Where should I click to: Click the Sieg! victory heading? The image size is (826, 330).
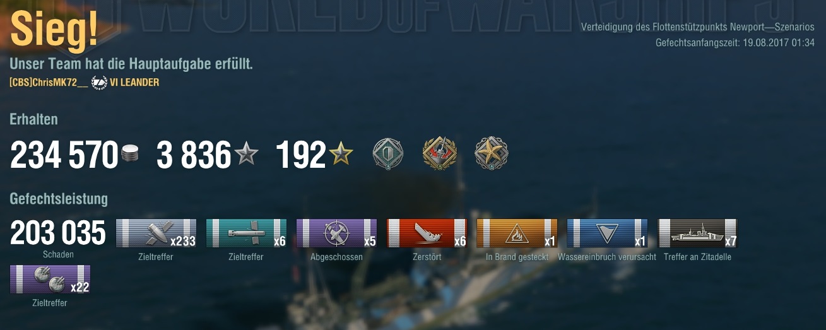[x=54, y=30]
